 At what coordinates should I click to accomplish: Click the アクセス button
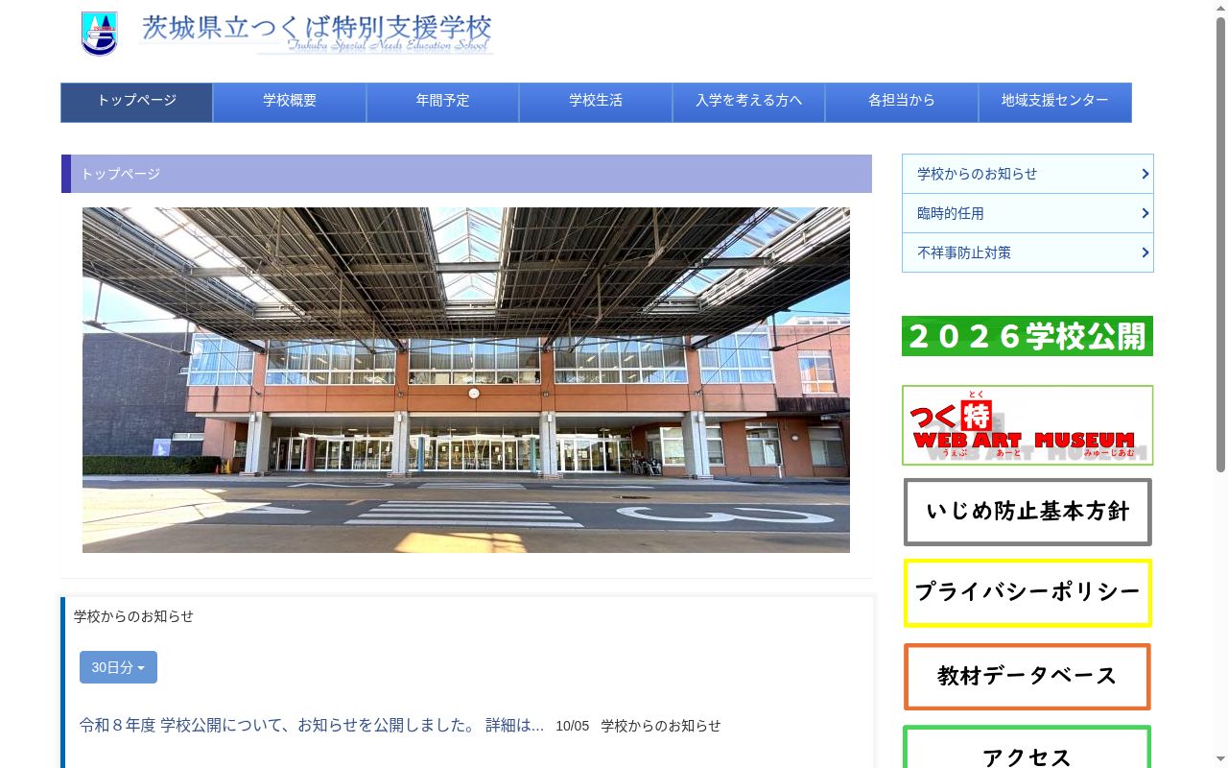coord(1027,749)
